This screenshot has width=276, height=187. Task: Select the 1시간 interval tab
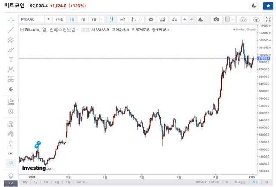pos(60,19)
